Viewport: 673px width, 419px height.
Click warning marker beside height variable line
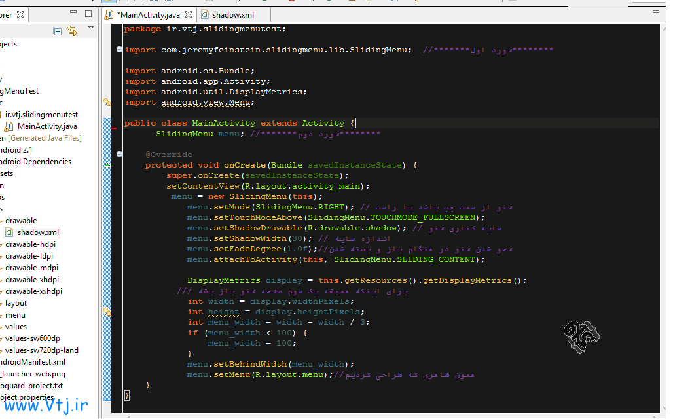[107, 312]
